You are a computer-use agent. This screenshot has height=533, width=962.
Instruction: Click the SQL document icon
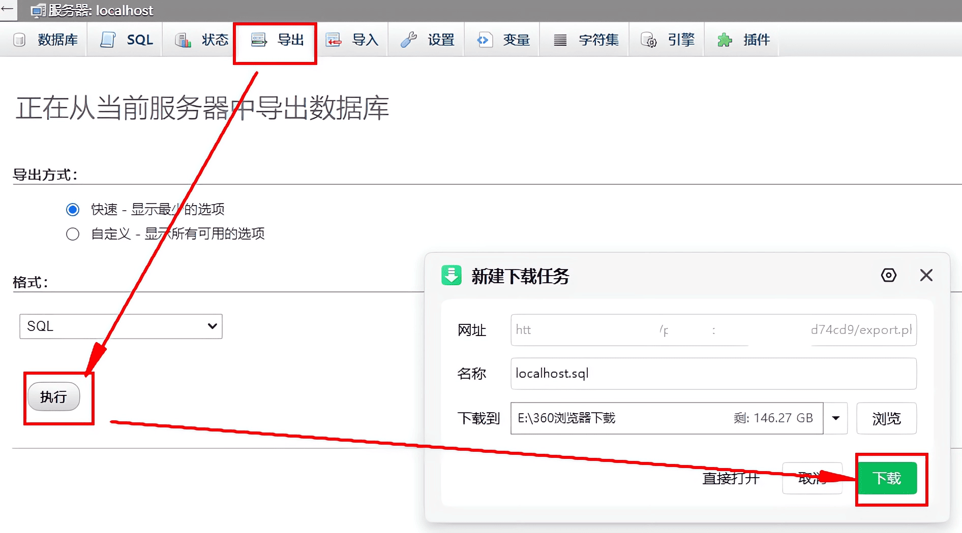108,40
